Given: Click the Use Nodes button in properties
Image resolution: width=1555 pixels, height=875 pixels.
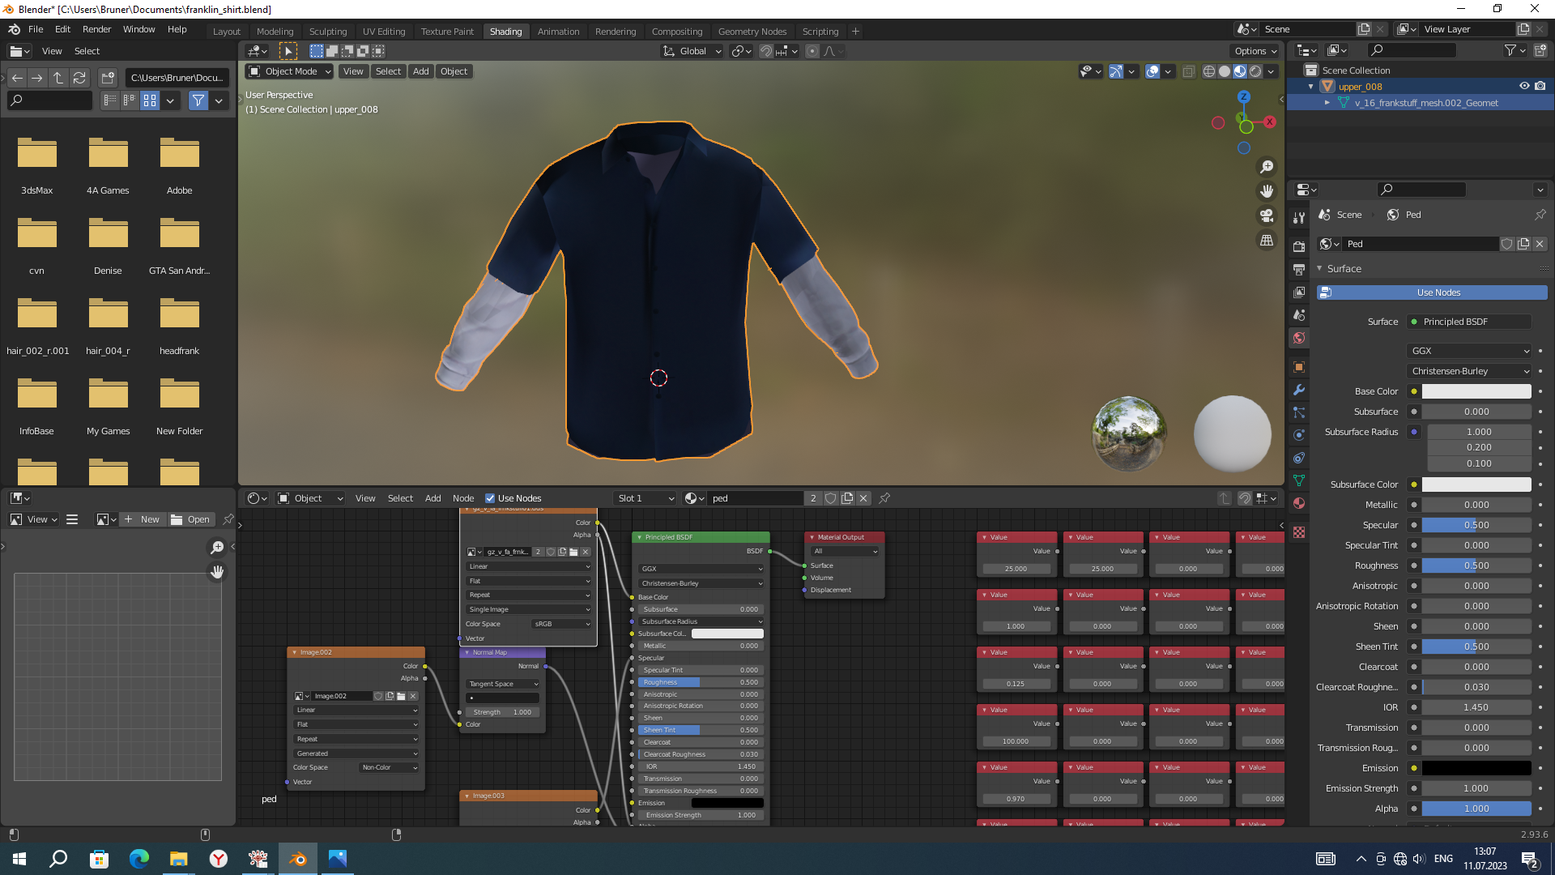Looking at the screenshot, I should 1431,292.
